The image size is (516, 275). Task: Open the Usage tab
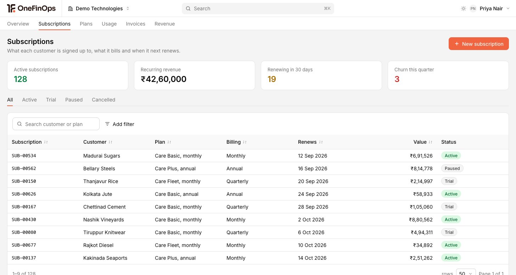pos(109,24)
